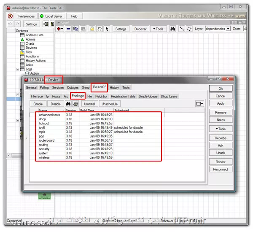Click the export icon beside left Settings
The height and width of the screenshot is (232, 253).
click(x=46, y=24)
